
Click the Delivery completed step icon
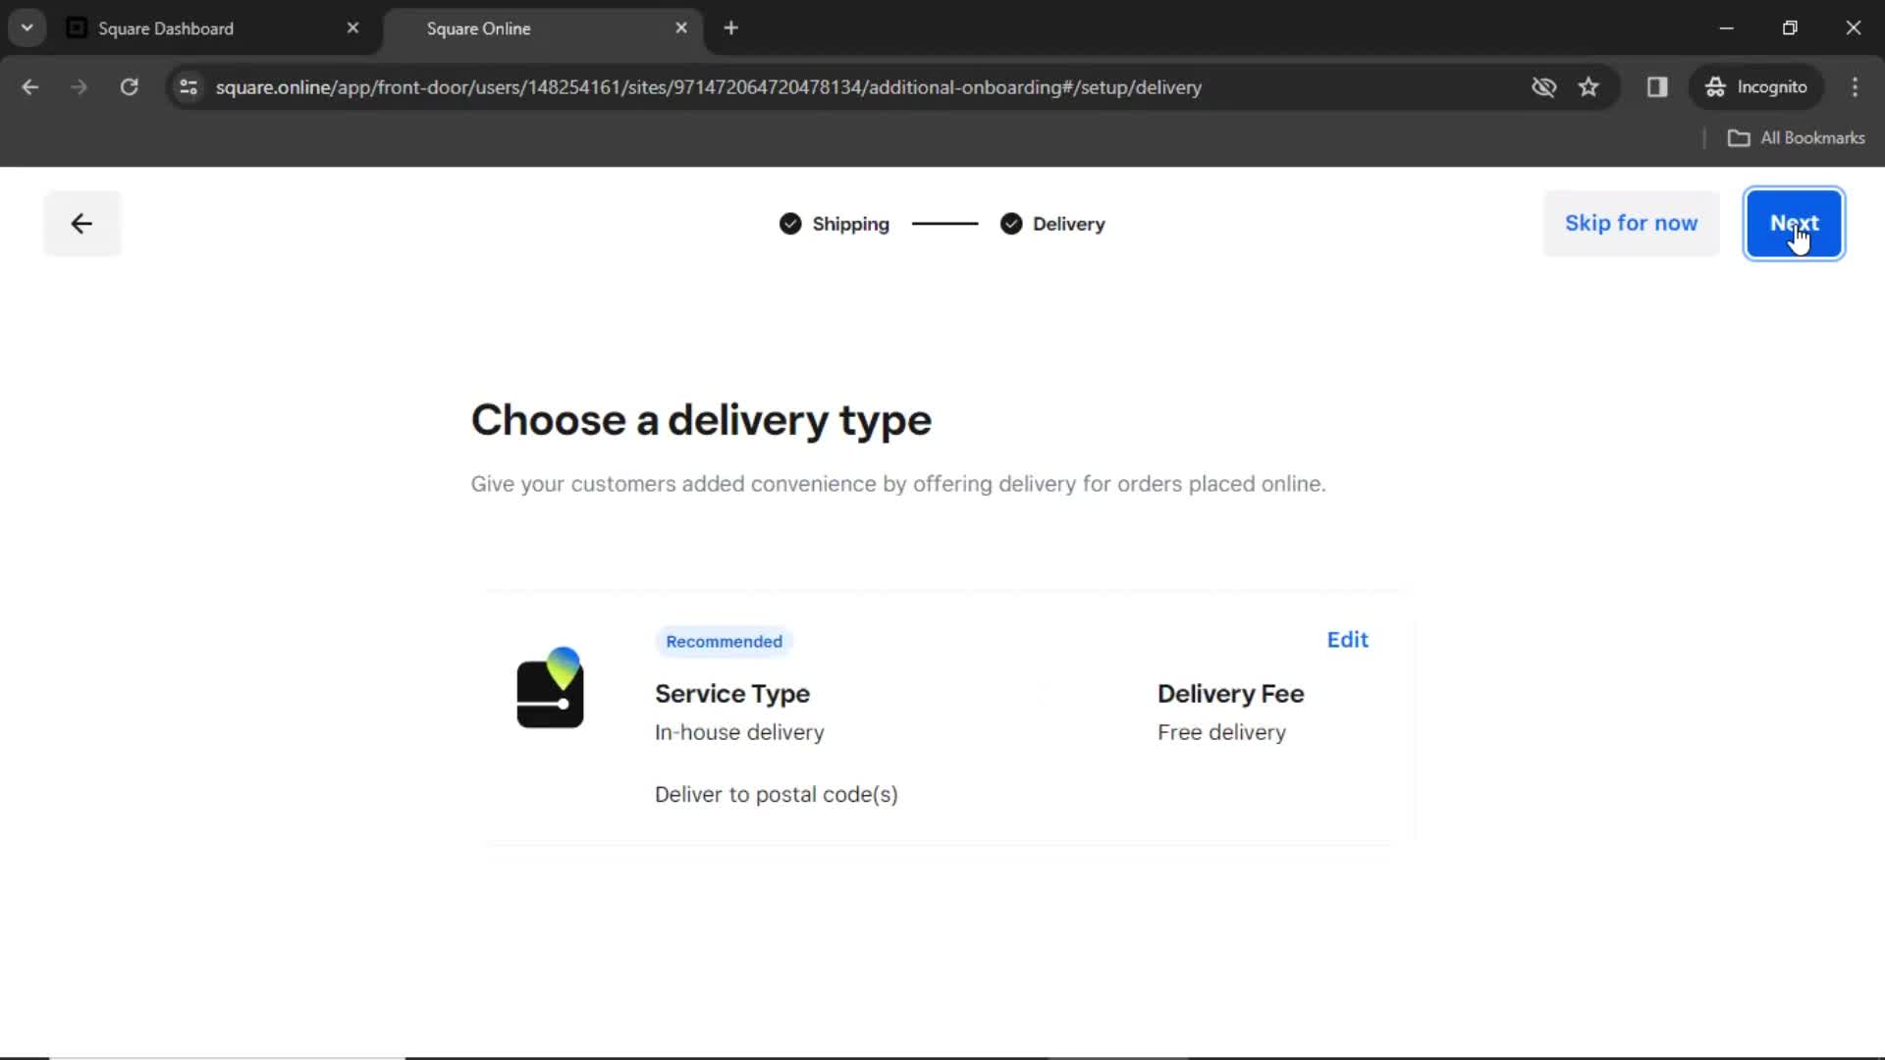[1011, 224]
